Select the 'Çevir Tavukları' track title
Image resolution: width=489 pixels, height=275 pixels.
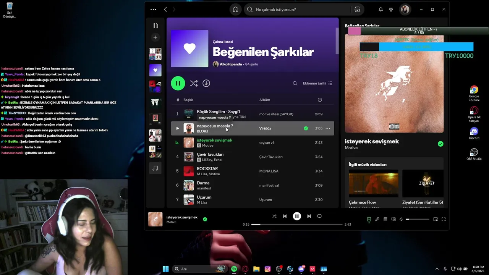click(210, 154)
